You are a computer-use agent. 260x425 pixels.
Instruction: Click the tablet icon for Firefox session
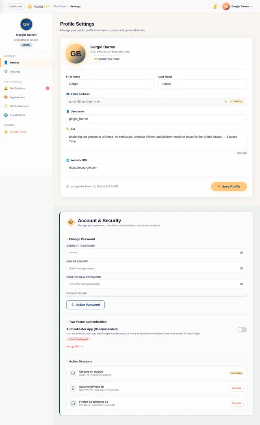click(73, 403)
